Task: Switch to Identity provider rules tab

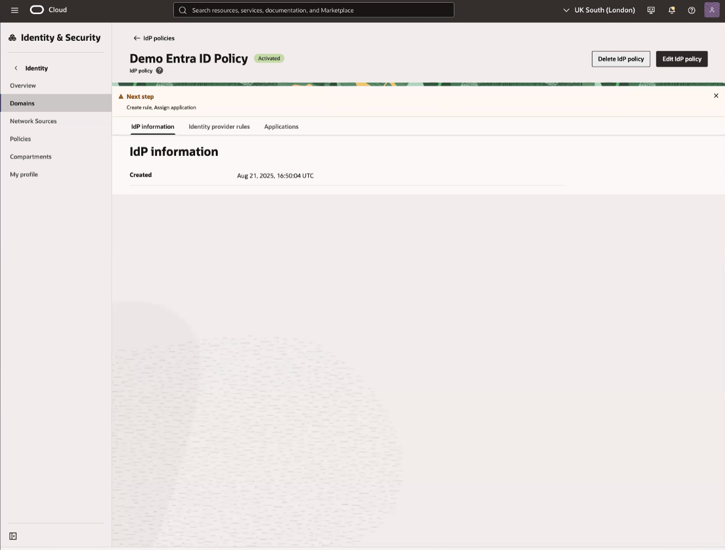Action: tap(219, 127)
